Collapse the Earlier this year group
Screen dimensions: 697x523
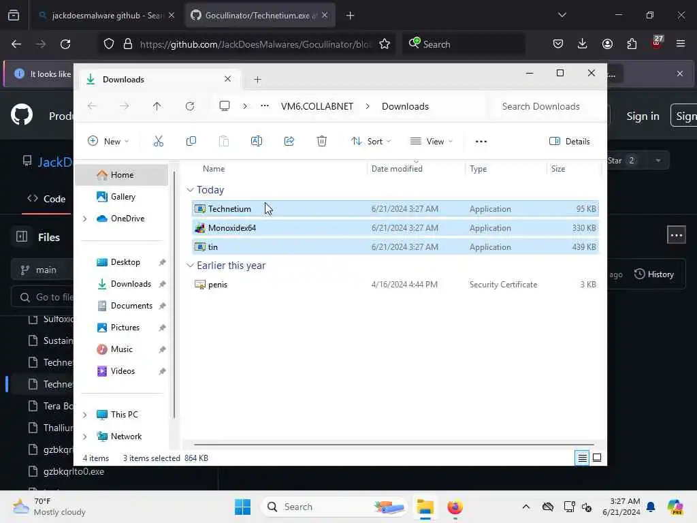point(190,266)
